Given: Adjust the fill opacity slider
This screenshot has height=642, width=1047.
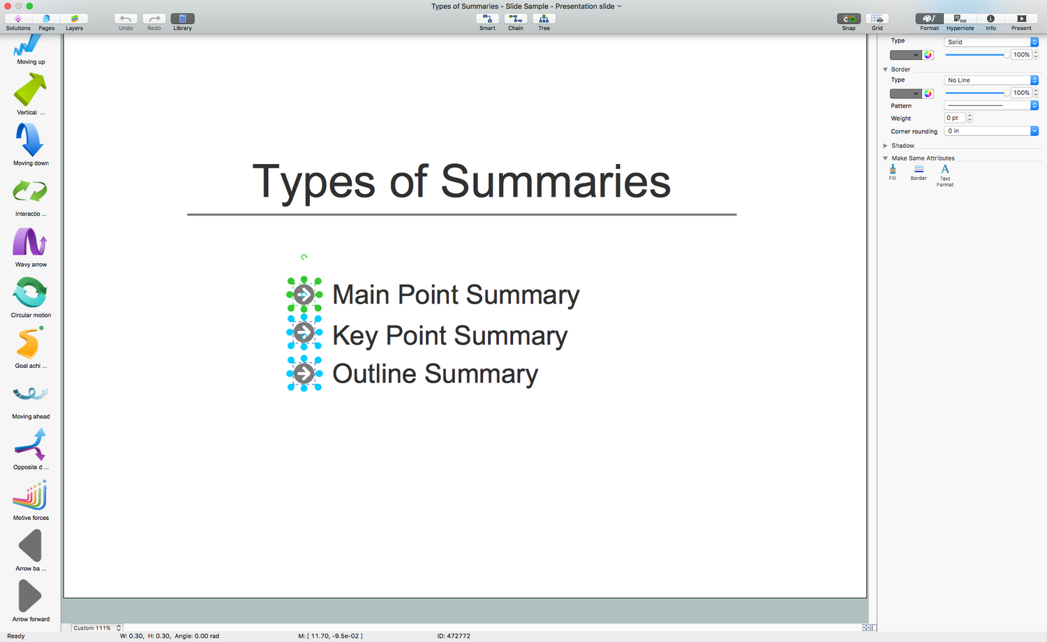Looking at the screenshot, I should click(976, 54).
